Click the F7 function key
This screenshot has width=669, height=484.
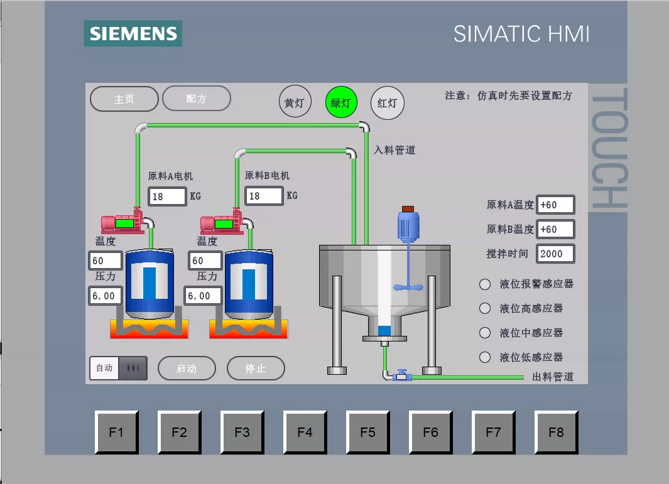coord(493,432)
